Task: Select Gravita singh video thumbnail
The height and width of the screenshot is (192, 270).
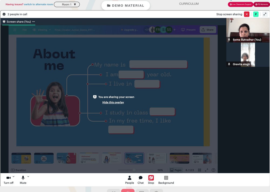Action: 248,55
